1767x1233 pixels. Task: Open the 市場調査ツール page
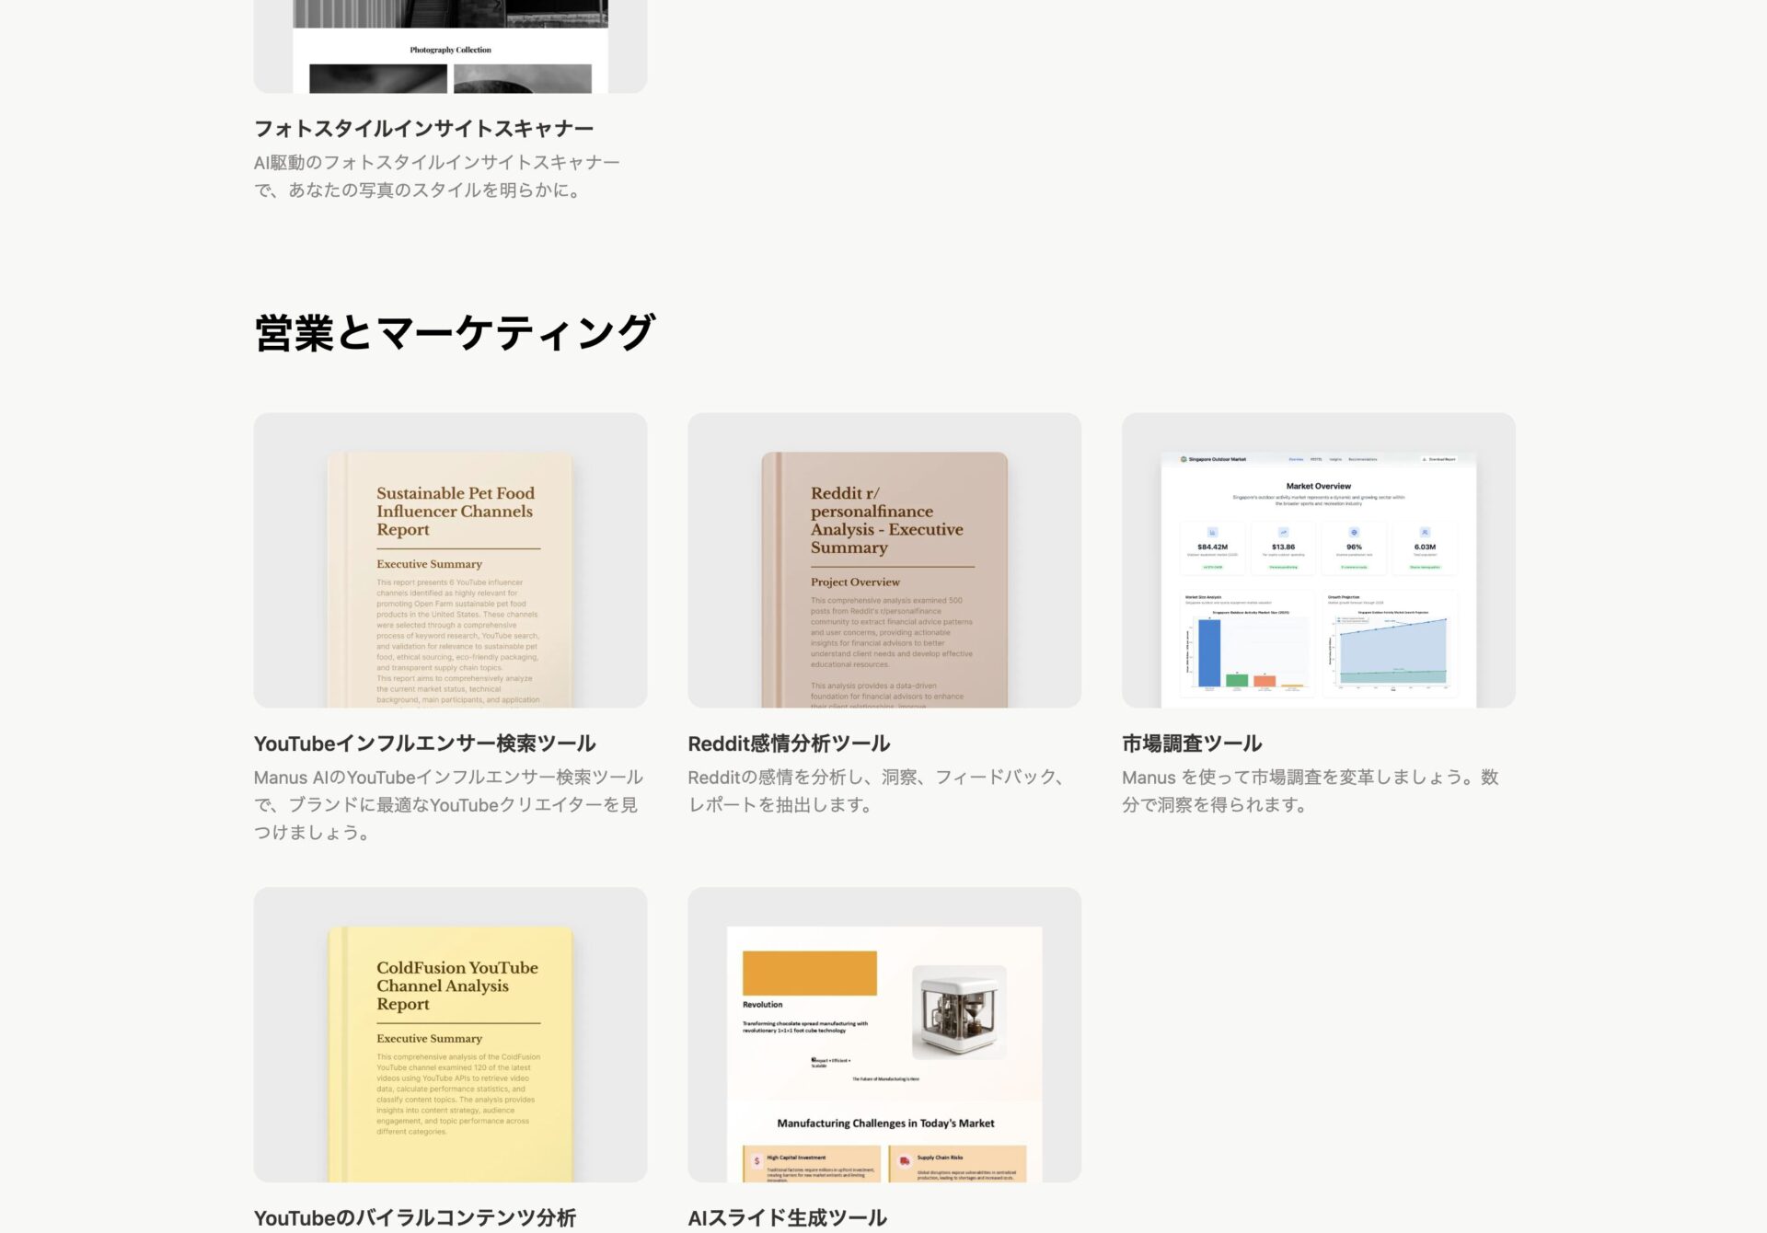[x=1191, y=743]
